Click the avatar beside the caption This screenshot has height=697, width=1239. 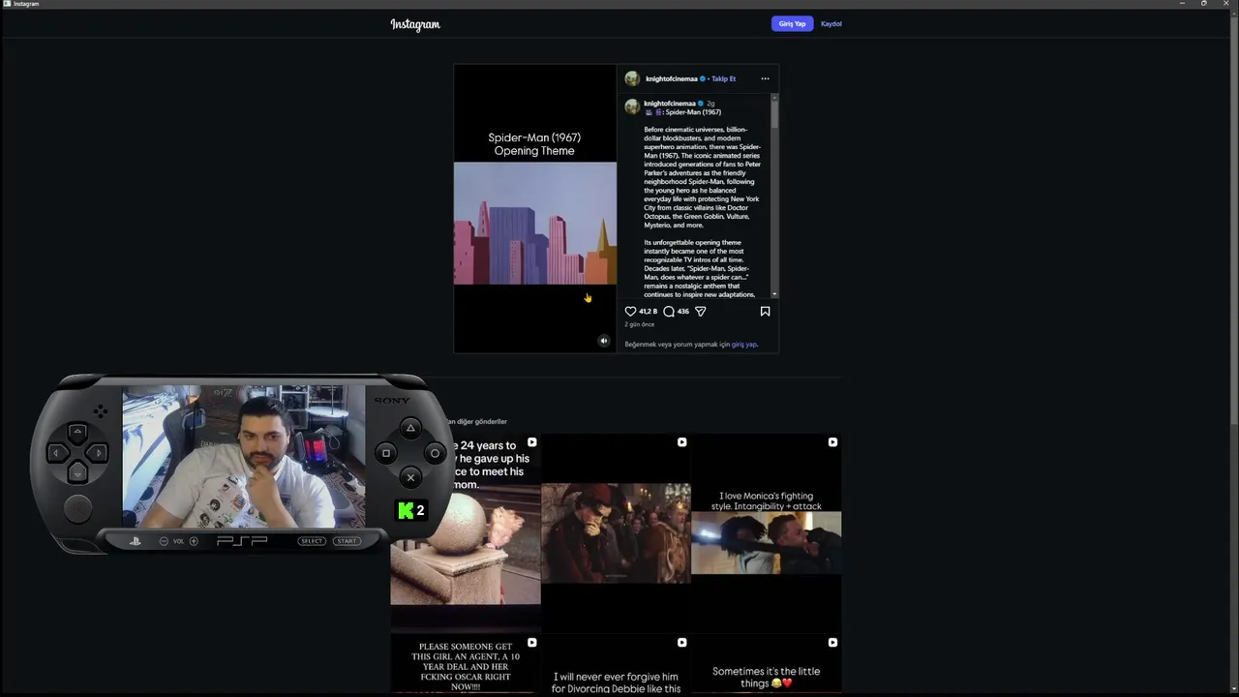[632, 106]
